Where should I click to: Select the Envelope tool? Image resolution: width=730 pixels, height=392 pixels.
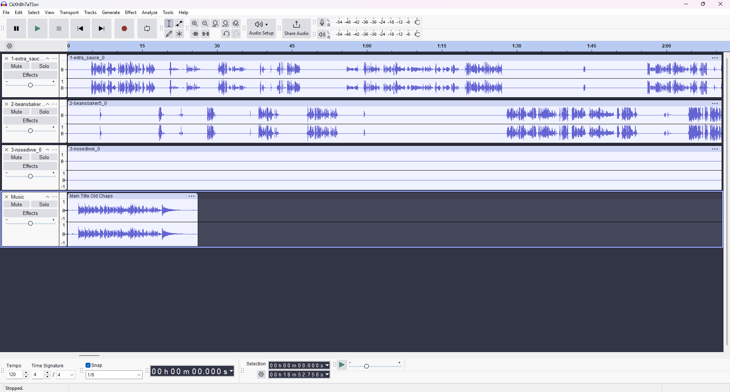point(179,24)
